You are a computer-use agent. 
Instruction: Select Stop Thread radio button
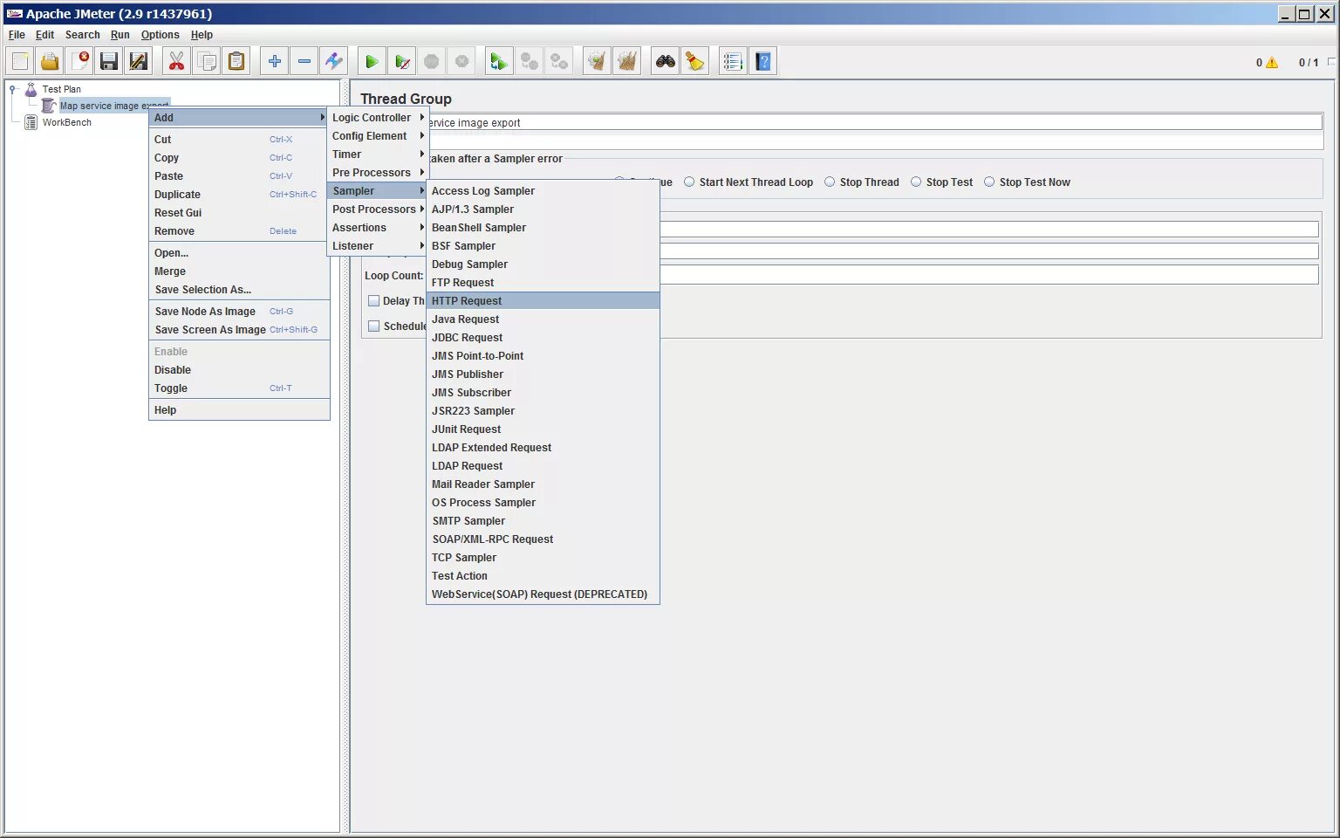(830, 182)
